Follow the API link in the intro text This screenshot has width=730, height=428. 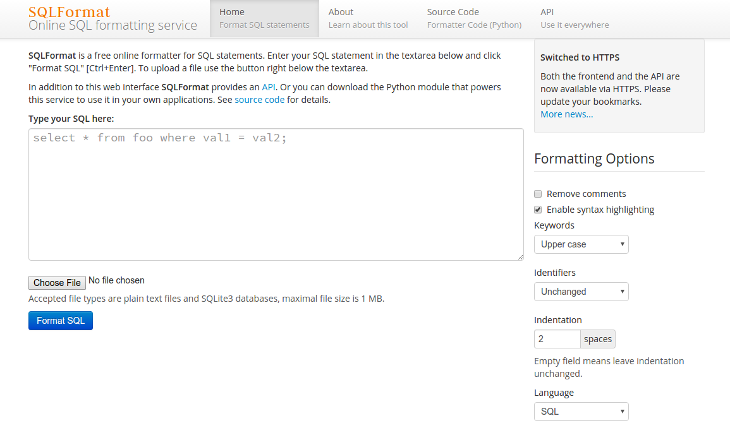click(x=269, y=87)
